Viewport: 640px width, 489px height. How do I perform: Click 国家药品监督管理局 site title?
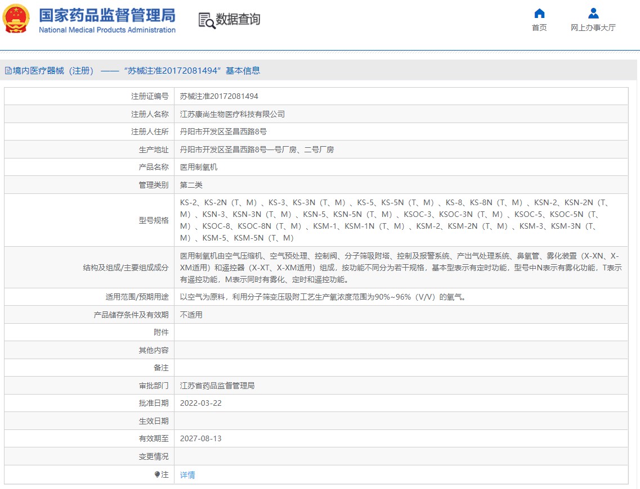107,16
